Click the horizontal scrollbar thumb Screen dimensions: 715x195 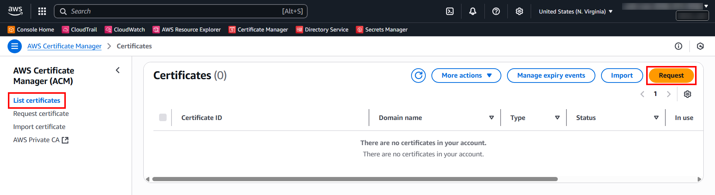[x=355, y=179]
